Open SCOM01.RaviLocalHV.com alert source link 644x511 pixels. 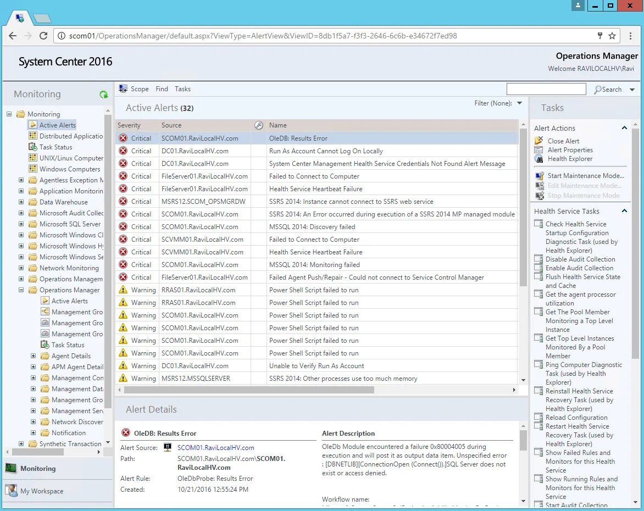coord(215,448)
